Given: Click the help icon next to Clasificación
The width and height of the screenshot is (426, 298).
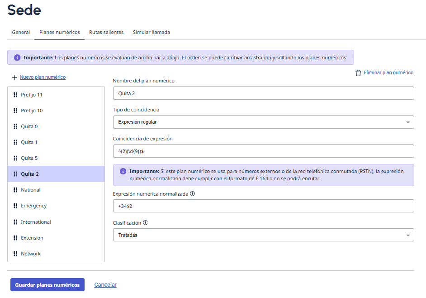Looking at the screenshot, I should click(x=145, y=223).
